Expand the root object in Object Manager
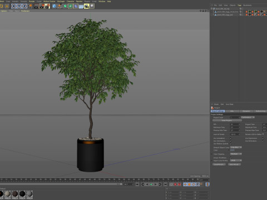 pyautogui.click(x=212, y=9)
